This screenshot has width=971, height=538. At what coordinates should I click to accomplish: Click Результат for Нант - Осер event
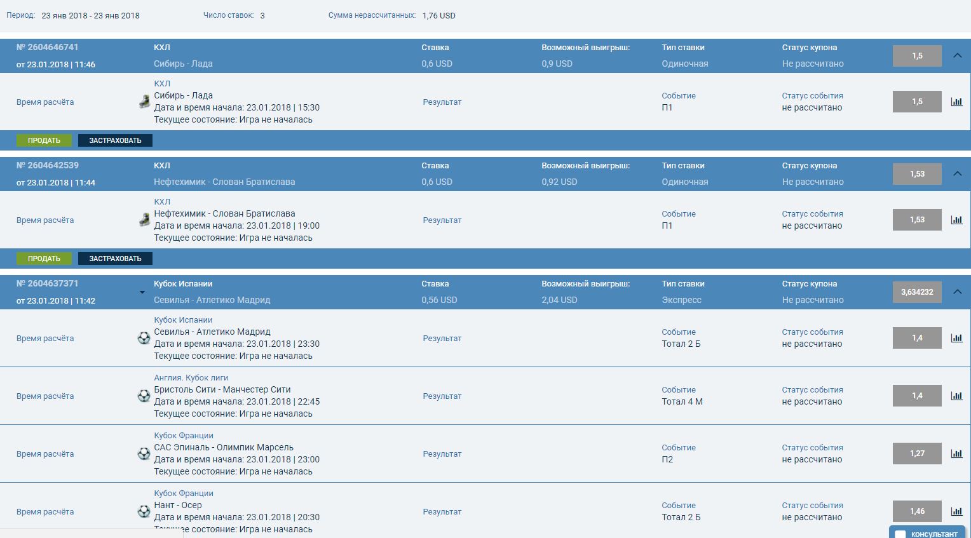point(442,511)
